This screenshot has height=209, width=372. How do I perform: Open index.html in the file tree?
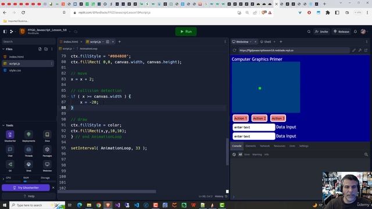coord(16,57)
